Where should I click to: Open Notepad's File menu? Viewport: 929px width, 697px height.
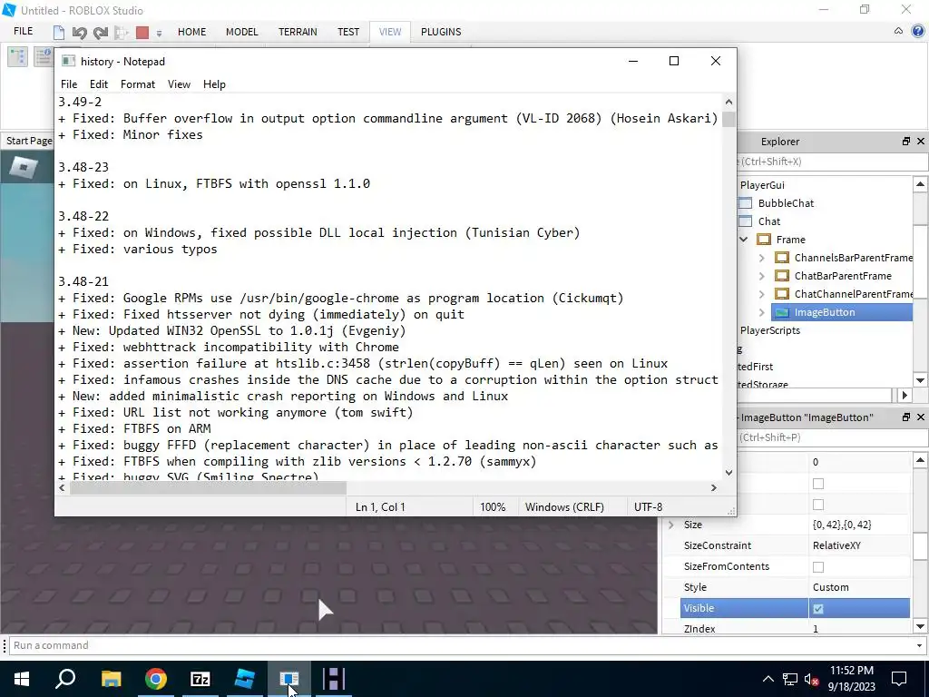click(69, 84)
